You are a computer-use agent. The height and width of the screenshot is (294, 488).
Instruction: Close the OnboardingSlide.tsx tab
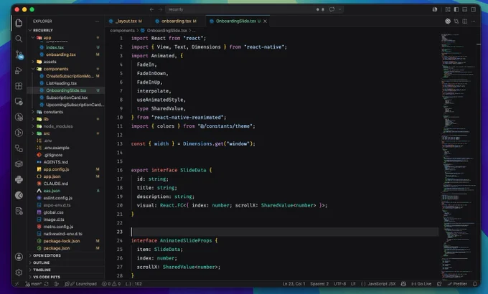pos(265,22)
